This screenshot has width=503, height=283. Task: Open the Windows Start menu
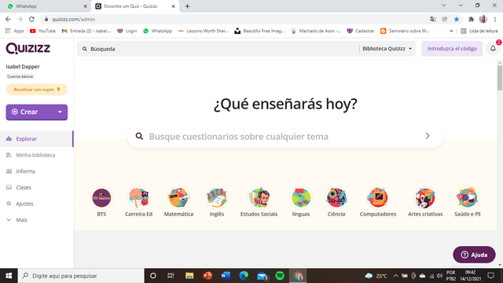(x=9, y=276)
